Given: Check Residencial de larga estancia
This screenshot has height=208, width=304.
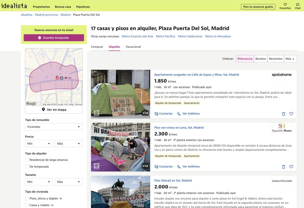Looking at the screenshot, I should coord(27,160).
